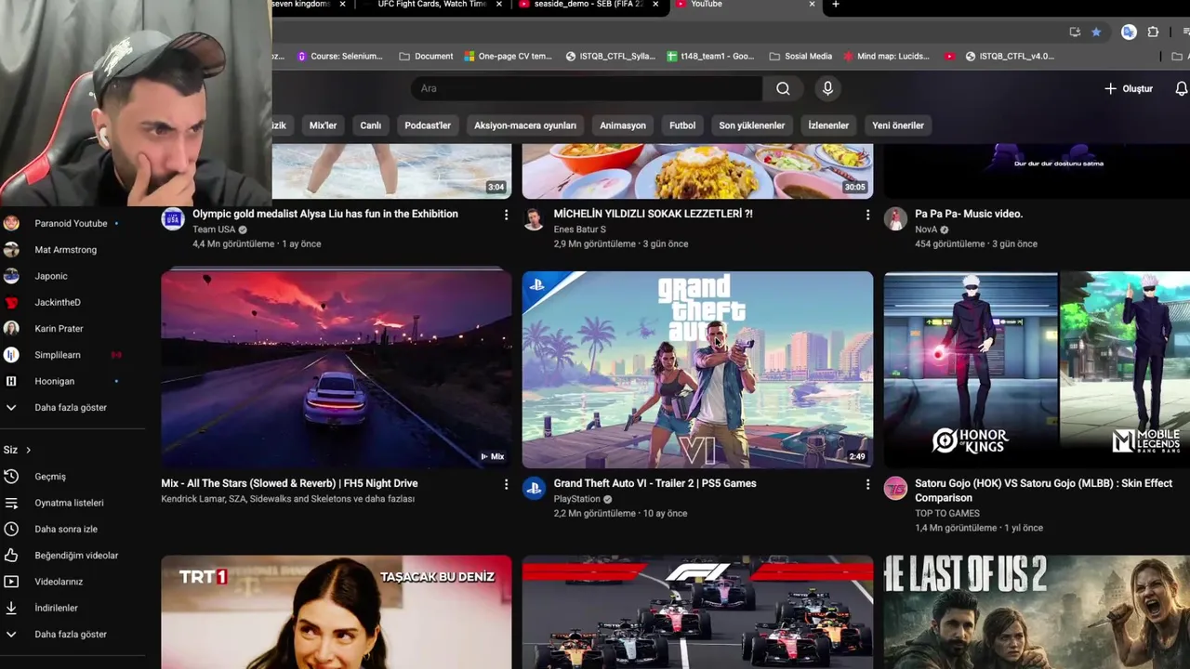Open the Team USA channel avatar
The image size is (1190, 669).
point(173,219)
